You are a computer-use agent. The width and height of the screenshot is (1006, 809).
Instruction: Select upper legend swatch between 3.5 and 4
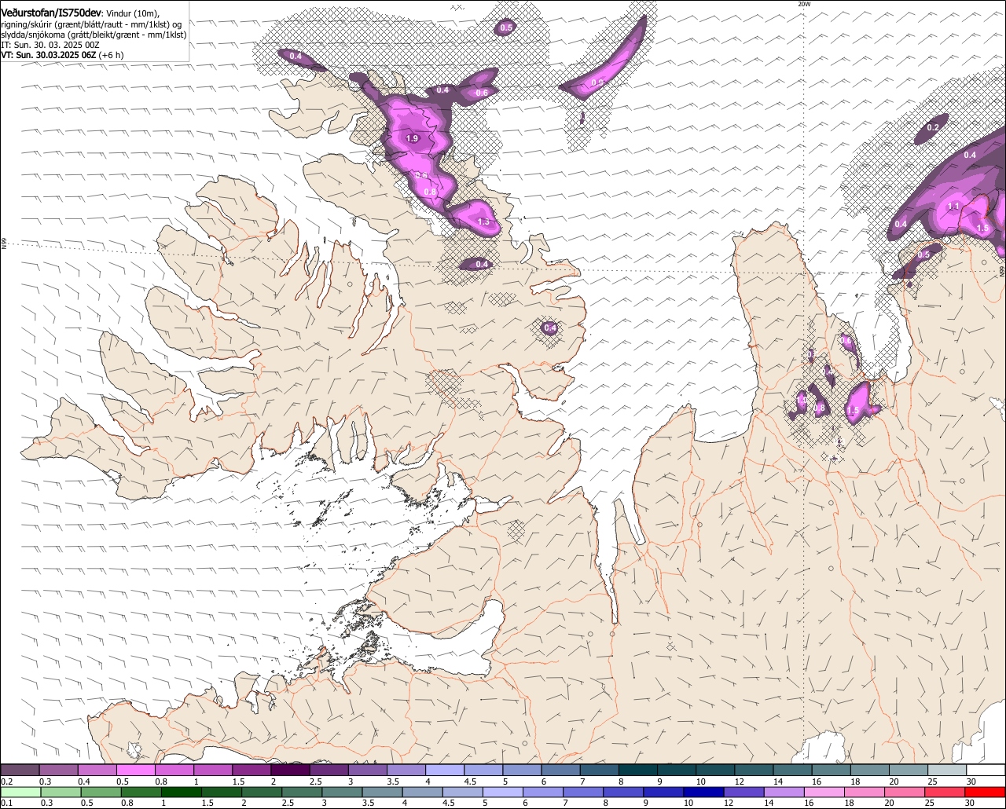[x=407, y=770]
